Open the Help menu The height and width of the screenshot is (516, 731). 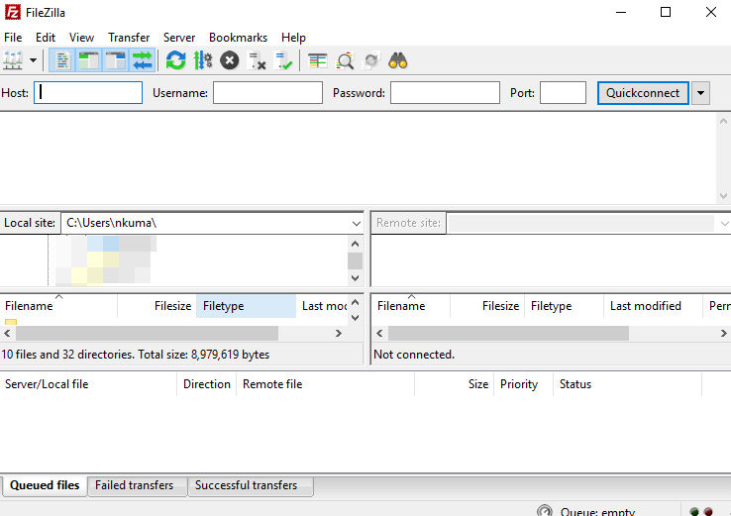pyautogui.click(x=293, y=38)
